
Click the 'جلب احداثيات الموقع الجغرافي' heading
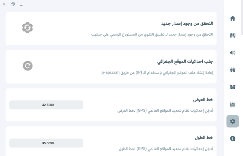(x=185, y=61)
